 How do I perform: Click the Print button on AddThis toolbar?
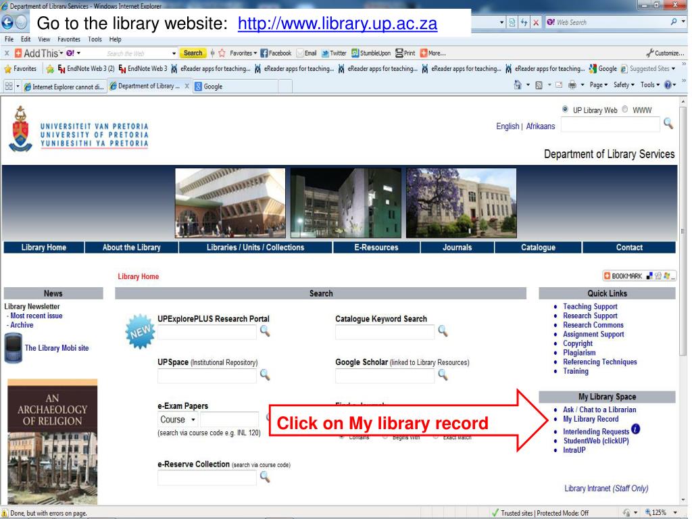(405, 53)
